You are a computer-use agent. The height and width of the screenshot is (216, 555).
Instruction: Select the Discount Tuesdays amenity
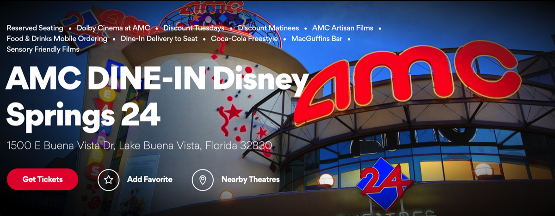[x=194, y=28]
